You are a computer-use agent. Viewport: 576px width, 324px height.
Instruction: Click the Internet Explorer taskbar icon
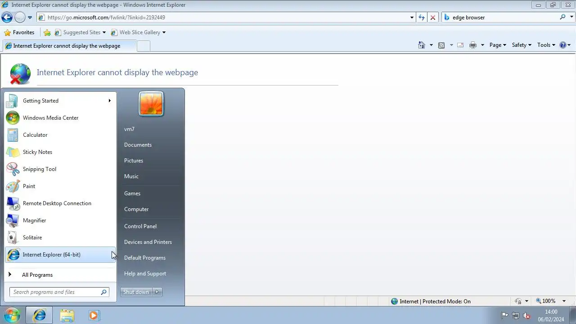(39, 315)
